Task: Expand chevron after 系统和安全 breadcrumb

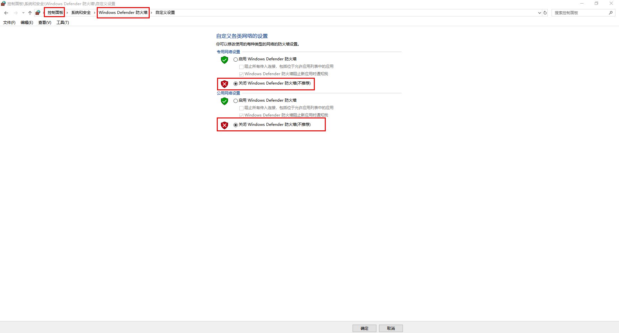Action: point(95,13)
